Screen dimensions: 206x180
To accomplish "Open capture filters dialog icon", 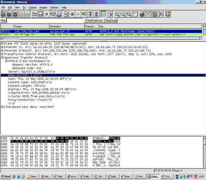I will click(x=142, y=14).
